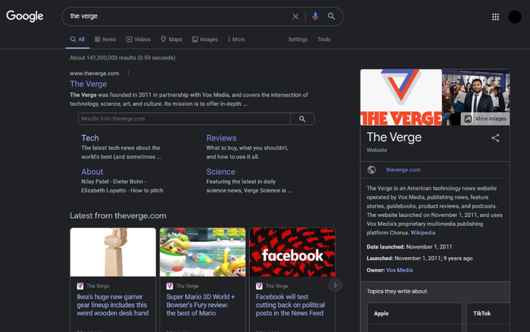Click the globe icon next to theverge.com
The image size is (530, 332).
tap(372, 170)
